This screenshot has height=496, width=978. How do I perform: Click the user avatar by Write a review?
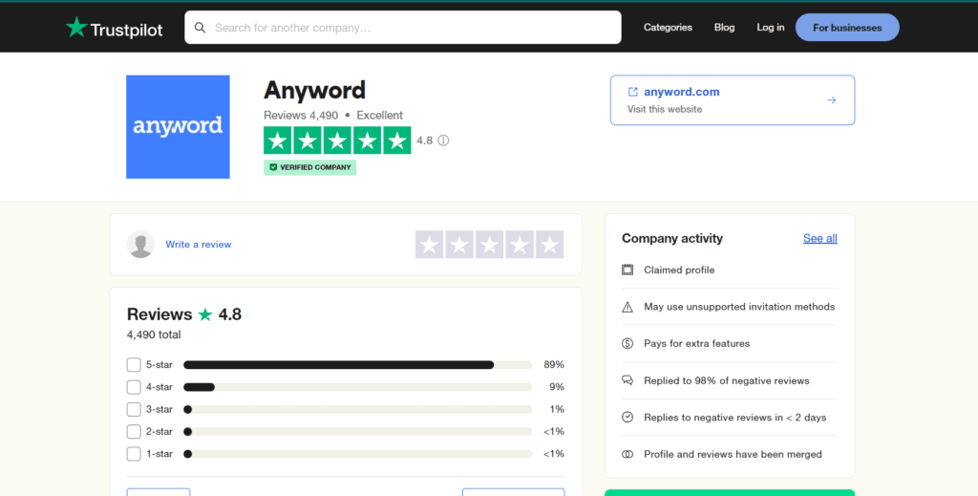pyautogui.click(x=140, y=244)
